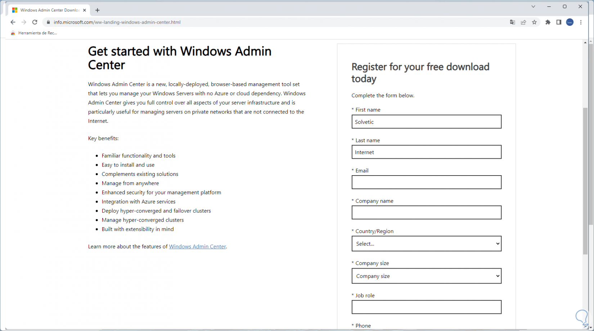Open the Chrome three-dot menu
The image size is (594, 331).
(x=581, y=22)
